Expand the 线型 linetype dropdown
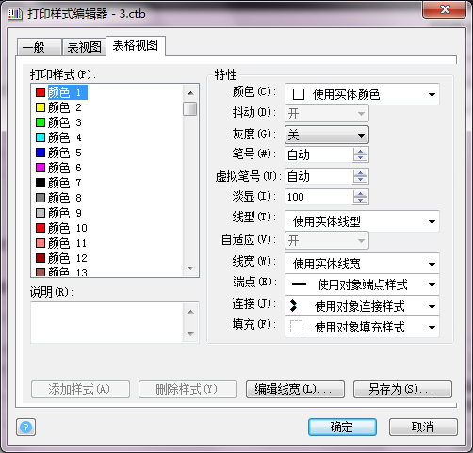Screen dimensions: 473x453 tap(362, 221)
